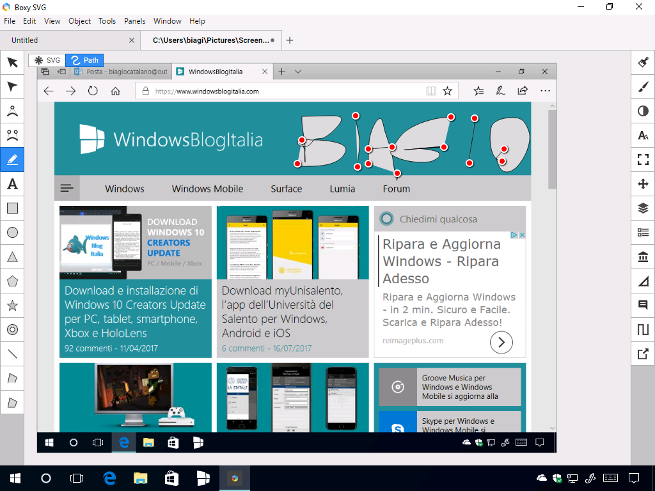Open the View panel with corner brackets
The height and width of the screenshot is (491, 655).
coord(643,159)
